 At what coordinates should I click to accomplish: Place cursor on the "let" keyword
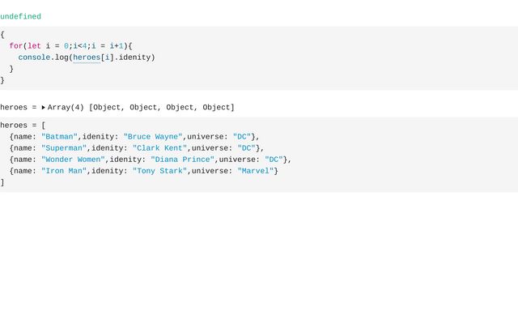pyautogui.click(x=34, y=46)
